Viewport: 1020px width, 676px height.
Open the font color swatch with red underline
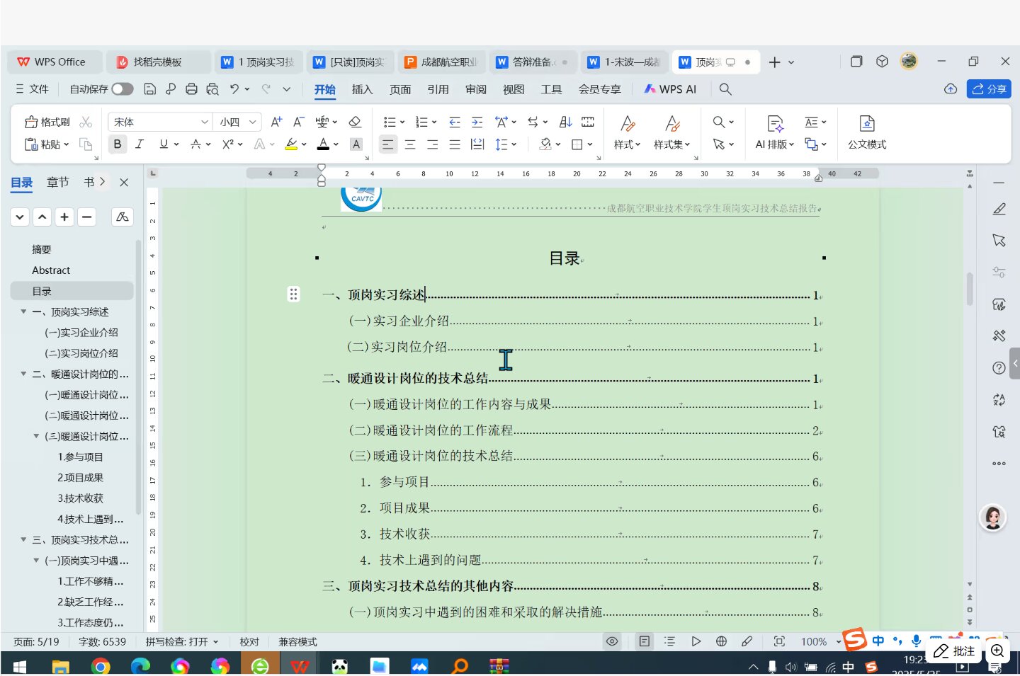[323, 144]
